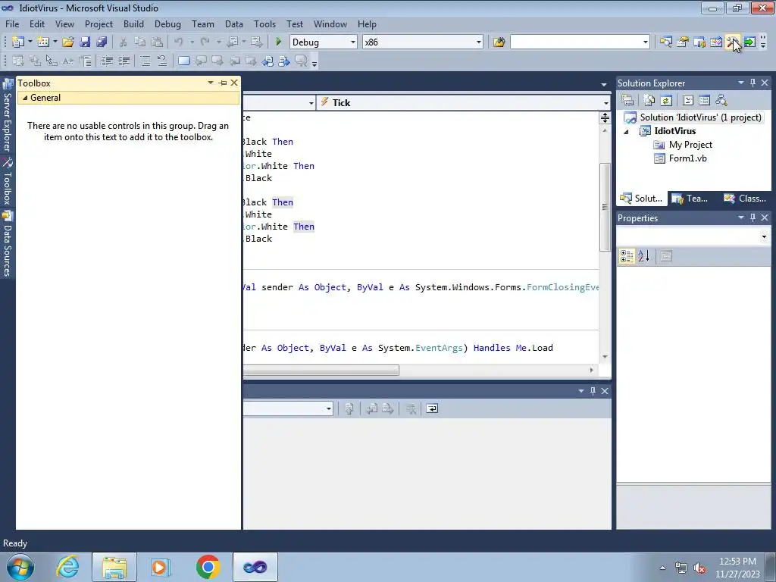Toggle auto-hide pin on the Properties panel
The width and height of the screenshot is (776, 582).
(x=753, y=217)
